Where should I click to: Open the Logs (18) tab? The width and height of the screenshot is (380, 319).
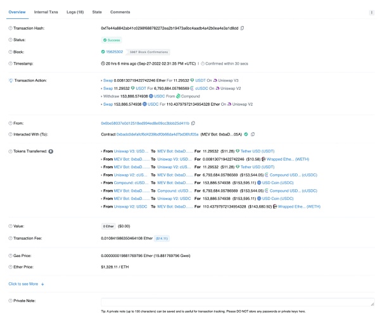click(x=76, y=12)
